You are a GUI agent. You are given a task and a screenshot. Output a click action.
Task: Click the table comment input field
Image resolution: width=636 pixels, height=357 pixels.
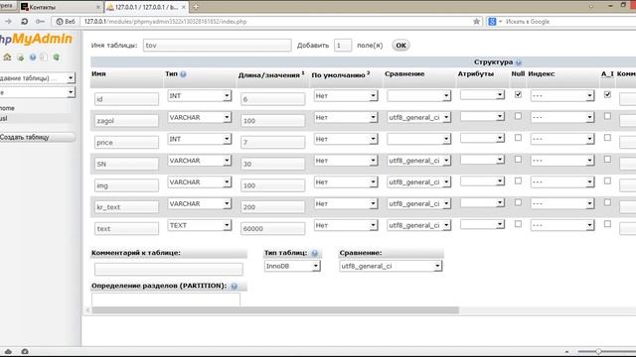tap(169, 269)
